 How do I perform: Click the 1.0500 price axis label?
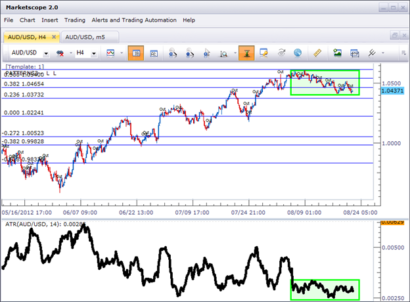coord(392,83)
